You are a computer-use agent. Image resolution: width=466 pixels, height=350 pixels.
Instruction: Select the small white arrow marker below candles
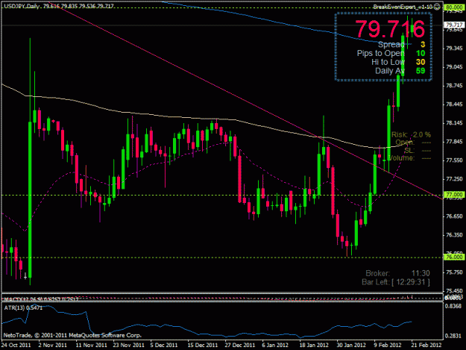25,275
